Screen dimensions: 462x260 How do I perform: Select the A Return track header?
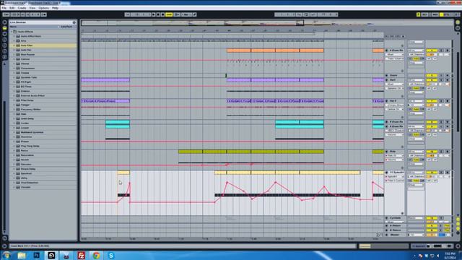pos(396,226)
